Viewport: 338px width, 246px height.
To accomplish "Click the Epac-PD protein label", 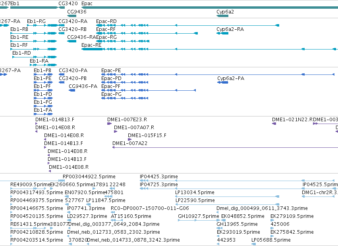I will [x=111, y=78].
